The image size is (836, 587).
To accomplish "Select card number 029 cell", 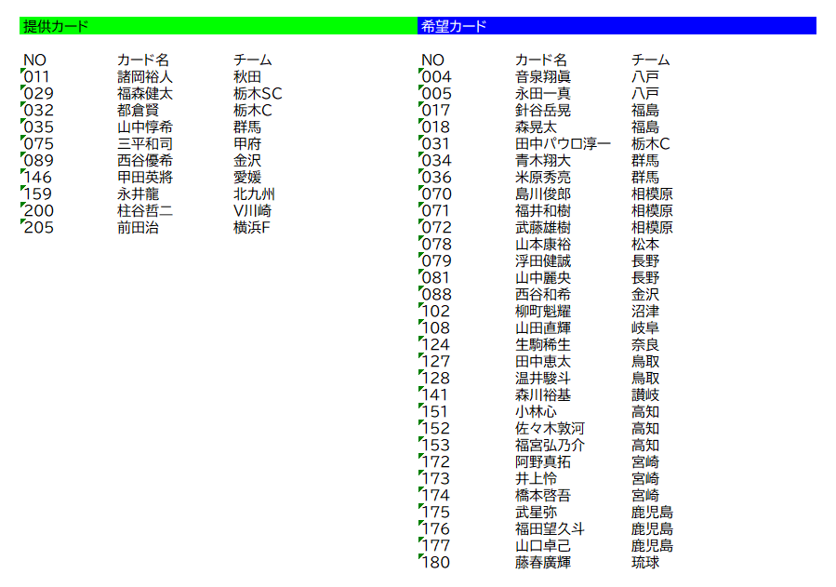I will [38, 93].
